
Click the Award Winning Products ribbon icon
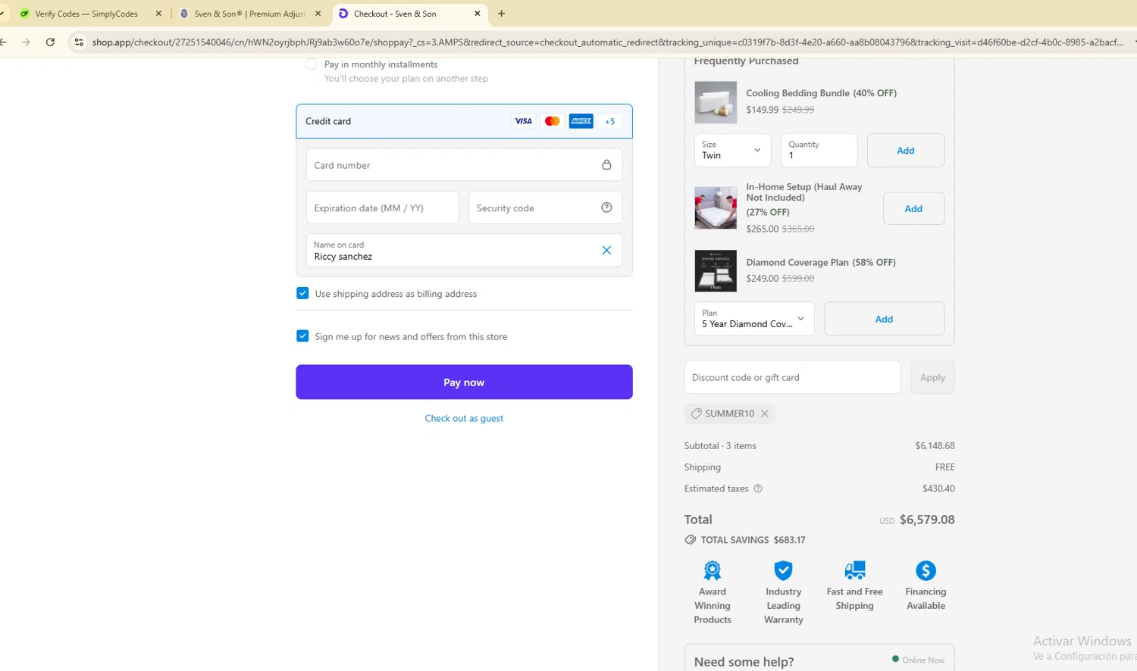[713, 570]
